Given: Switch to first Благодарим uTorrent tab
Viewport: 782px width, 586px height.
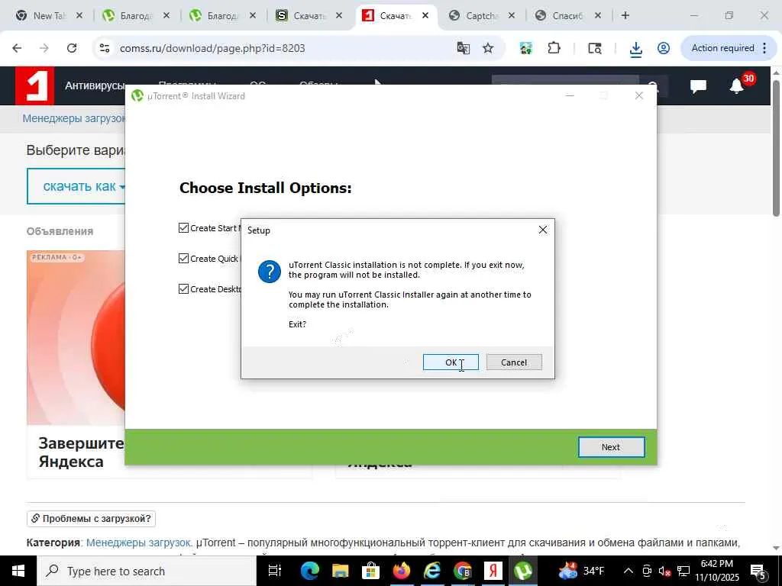Looking at the screenshot, I should click(136, 16).
